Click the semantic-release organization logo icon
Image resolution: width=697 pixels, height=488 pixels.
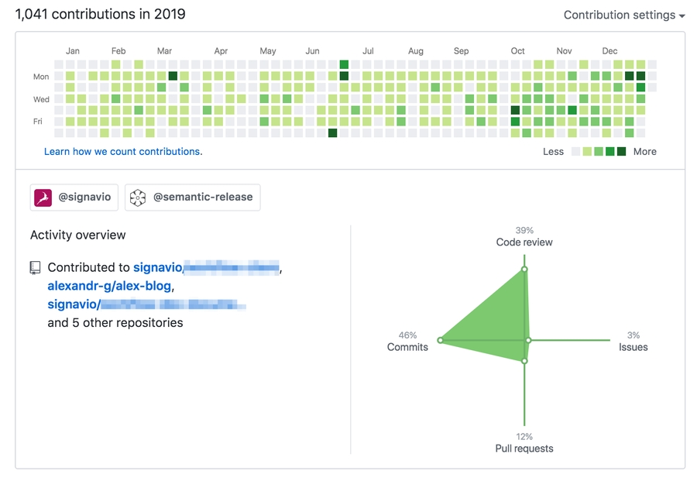(138, 198)
